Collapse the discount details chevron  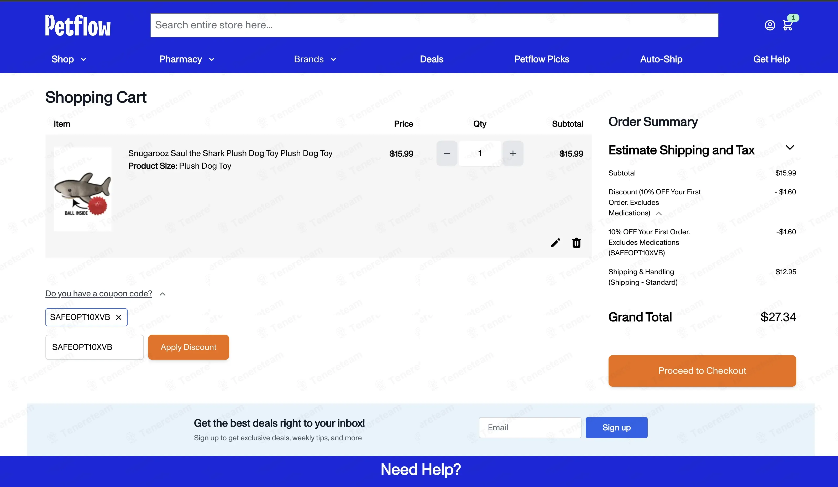click(658, 214)
